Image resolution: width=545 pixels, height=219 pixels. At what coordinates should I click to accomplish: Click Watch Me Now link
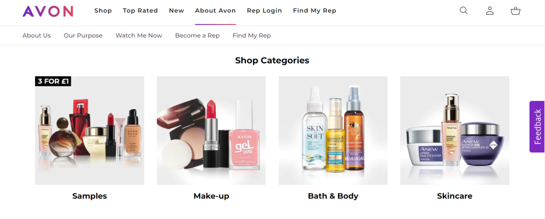[139, 36]
